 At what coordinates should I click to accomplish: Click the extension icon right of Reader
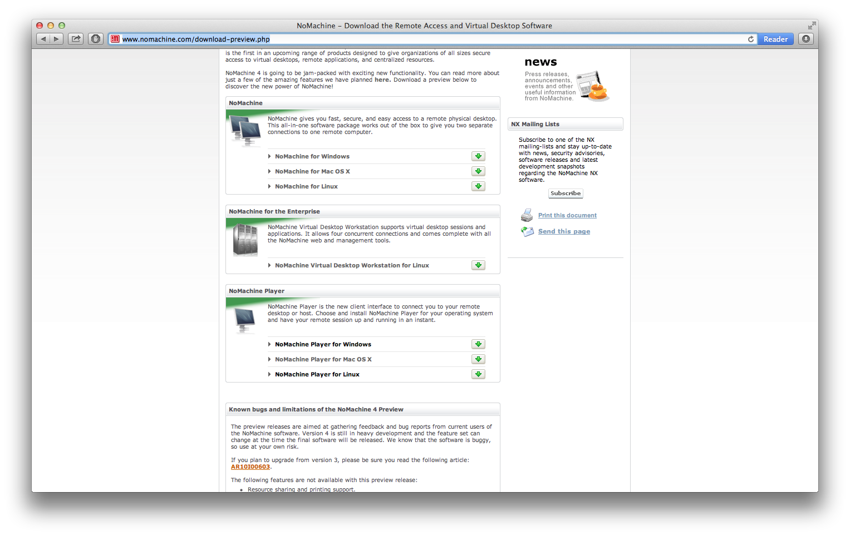tap(806, 39)
